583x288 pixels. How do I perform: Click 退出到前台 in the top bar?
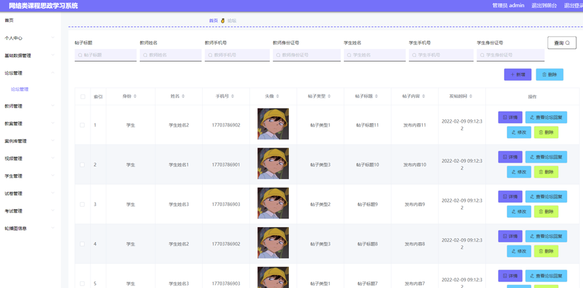click(x=544, y=5)
